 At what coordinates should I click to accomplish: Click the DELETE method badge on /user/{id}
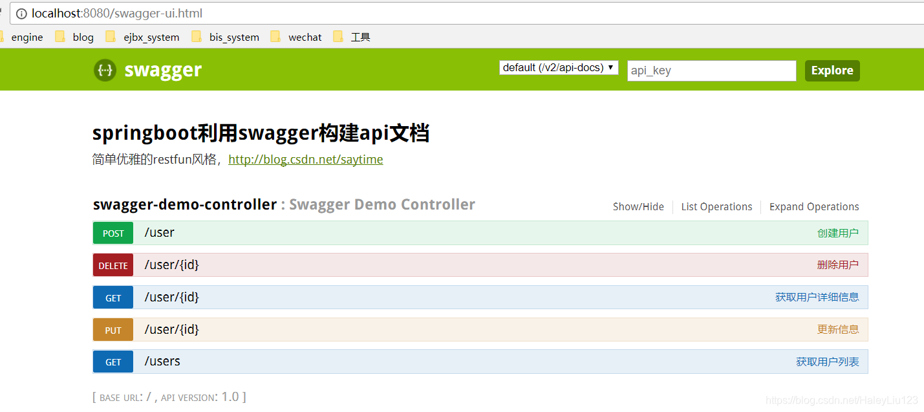113,265
